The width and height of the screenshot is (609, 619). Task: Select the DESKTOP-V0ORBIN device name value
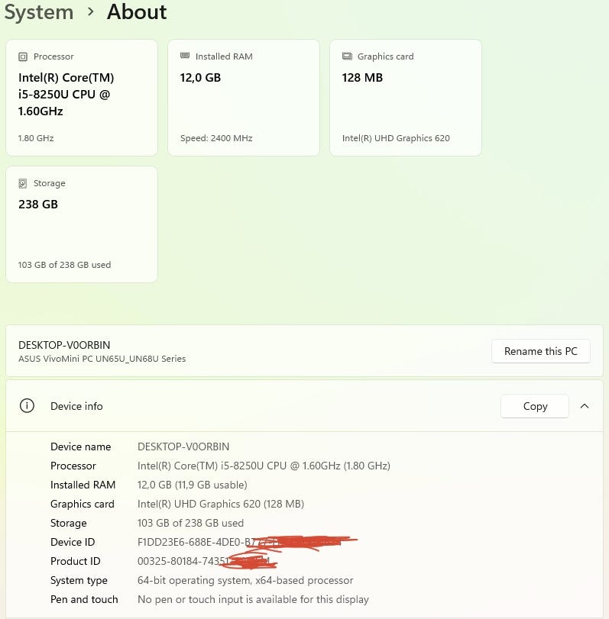tap(183, 447)
